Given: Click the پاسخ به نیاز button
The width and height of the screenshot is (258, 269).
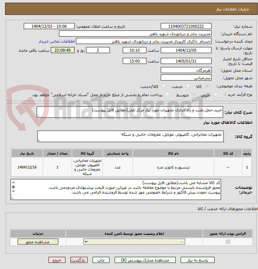Looking at the screenshot, I should coord(198,260).
